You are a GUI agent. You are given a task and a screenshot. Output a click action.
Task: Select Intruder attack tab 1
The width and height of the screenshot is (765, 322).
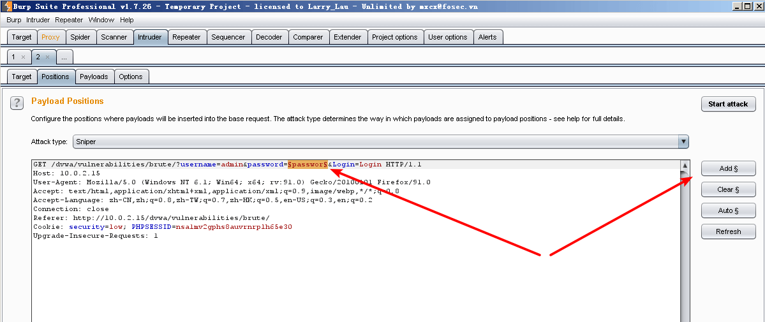click(13, 57)
